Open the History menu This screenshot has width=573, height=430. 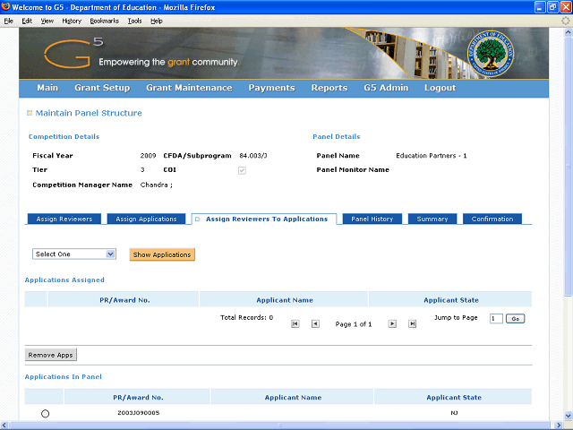(72, 21)
